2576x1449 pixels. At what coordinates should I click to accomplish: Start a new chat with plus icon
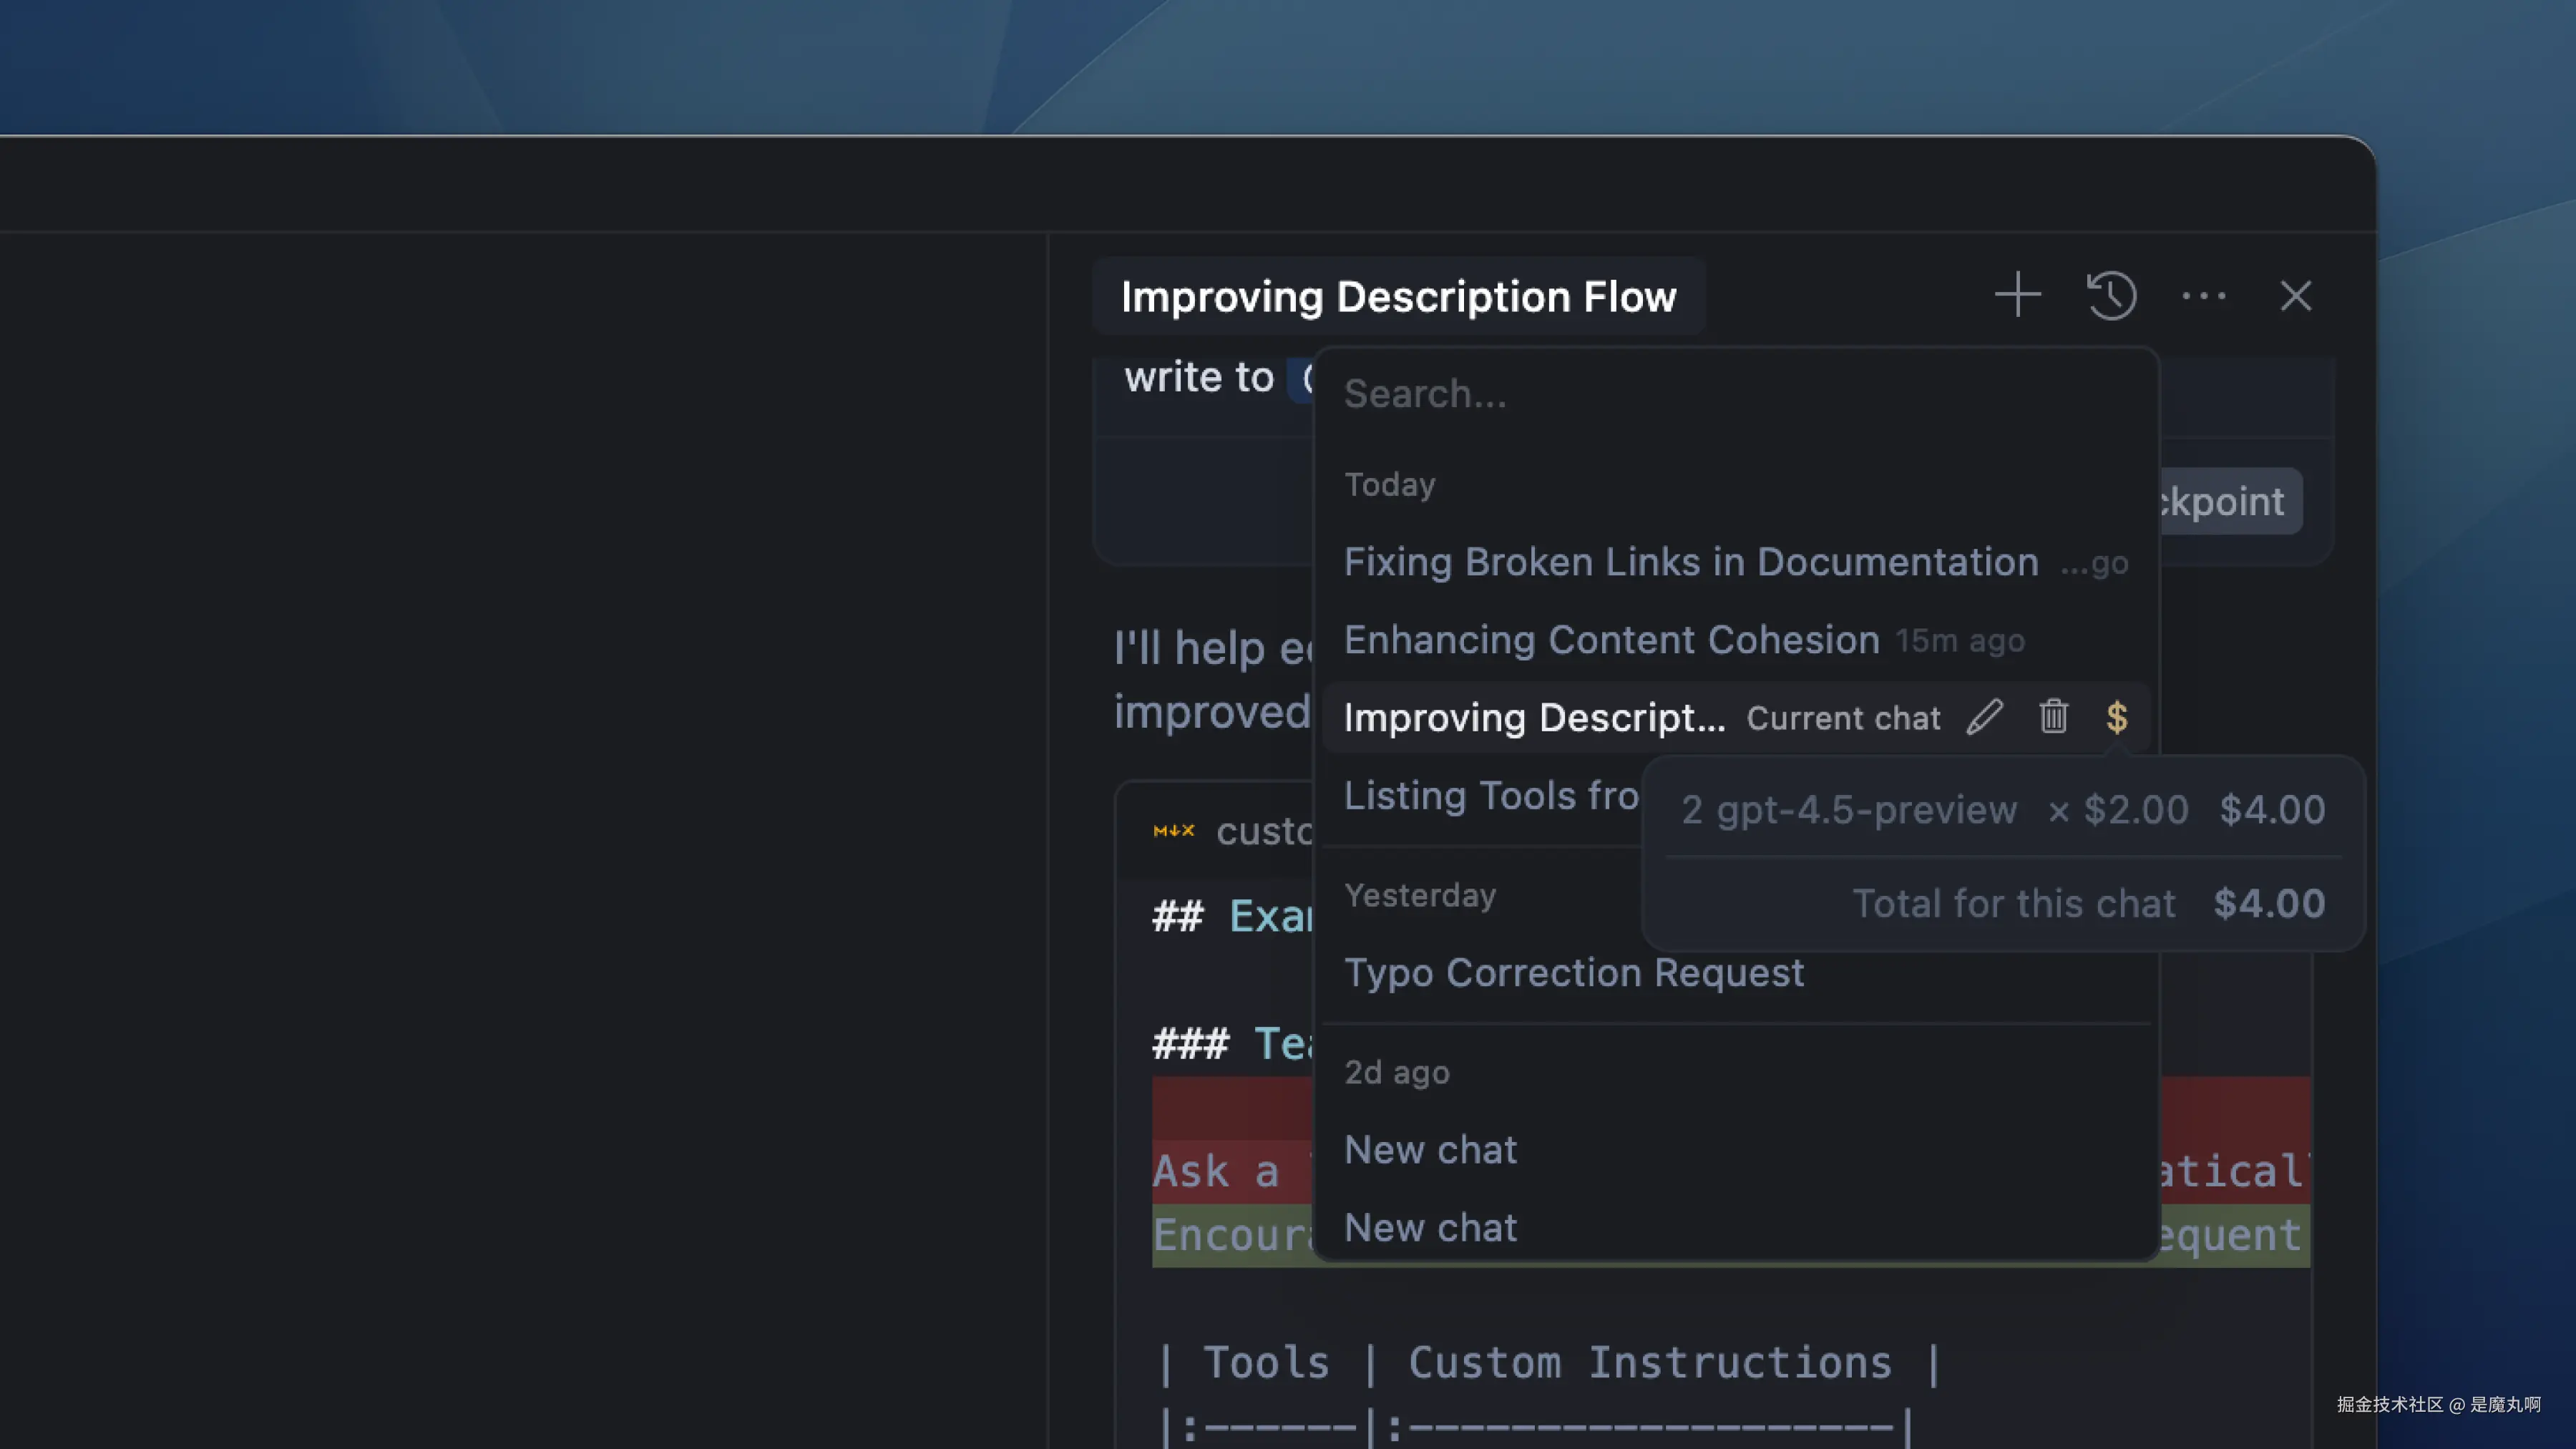click(2018, 295)
